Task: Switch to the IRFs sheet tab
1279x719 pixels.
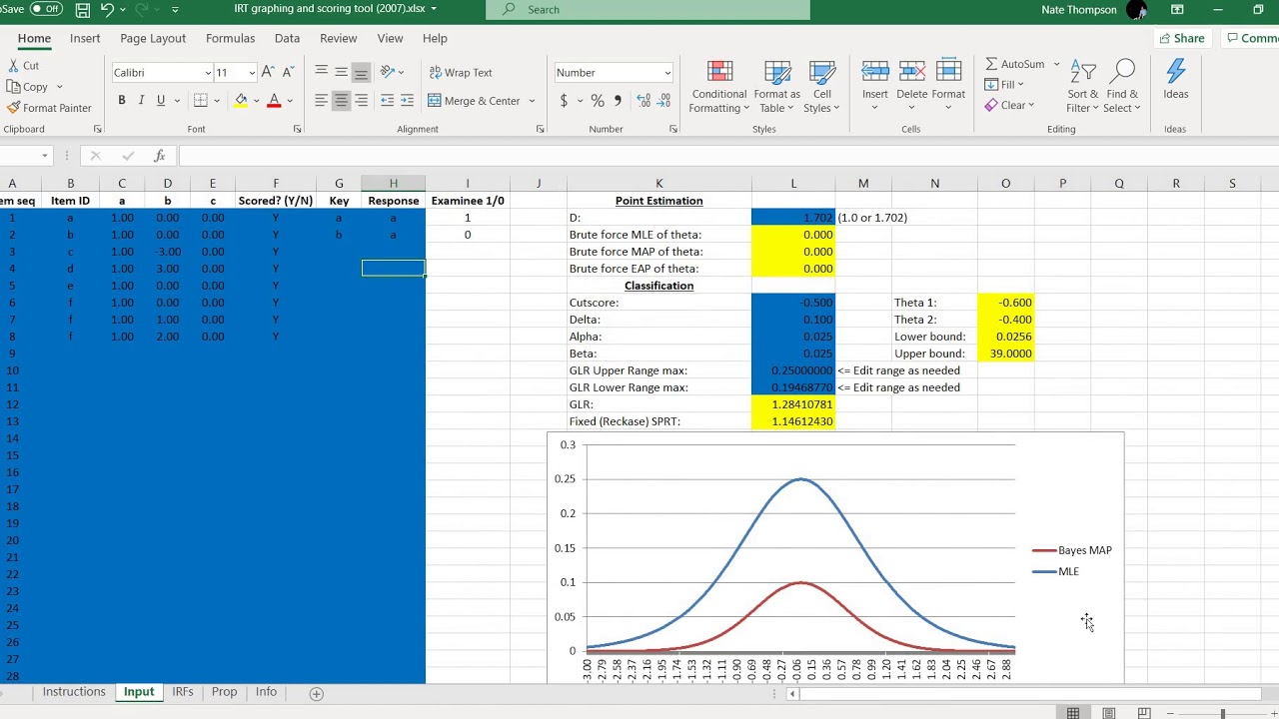Action: 182,692
